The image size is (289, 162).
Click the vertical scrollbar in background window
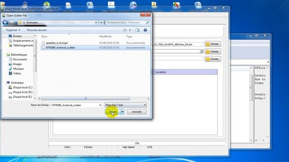tap(251, 88)
